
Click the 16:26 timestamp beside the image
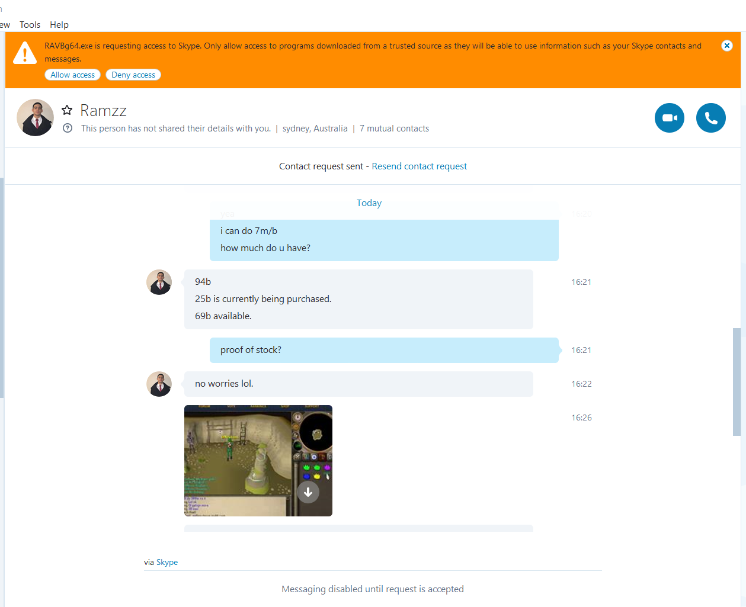coord(581,417)
